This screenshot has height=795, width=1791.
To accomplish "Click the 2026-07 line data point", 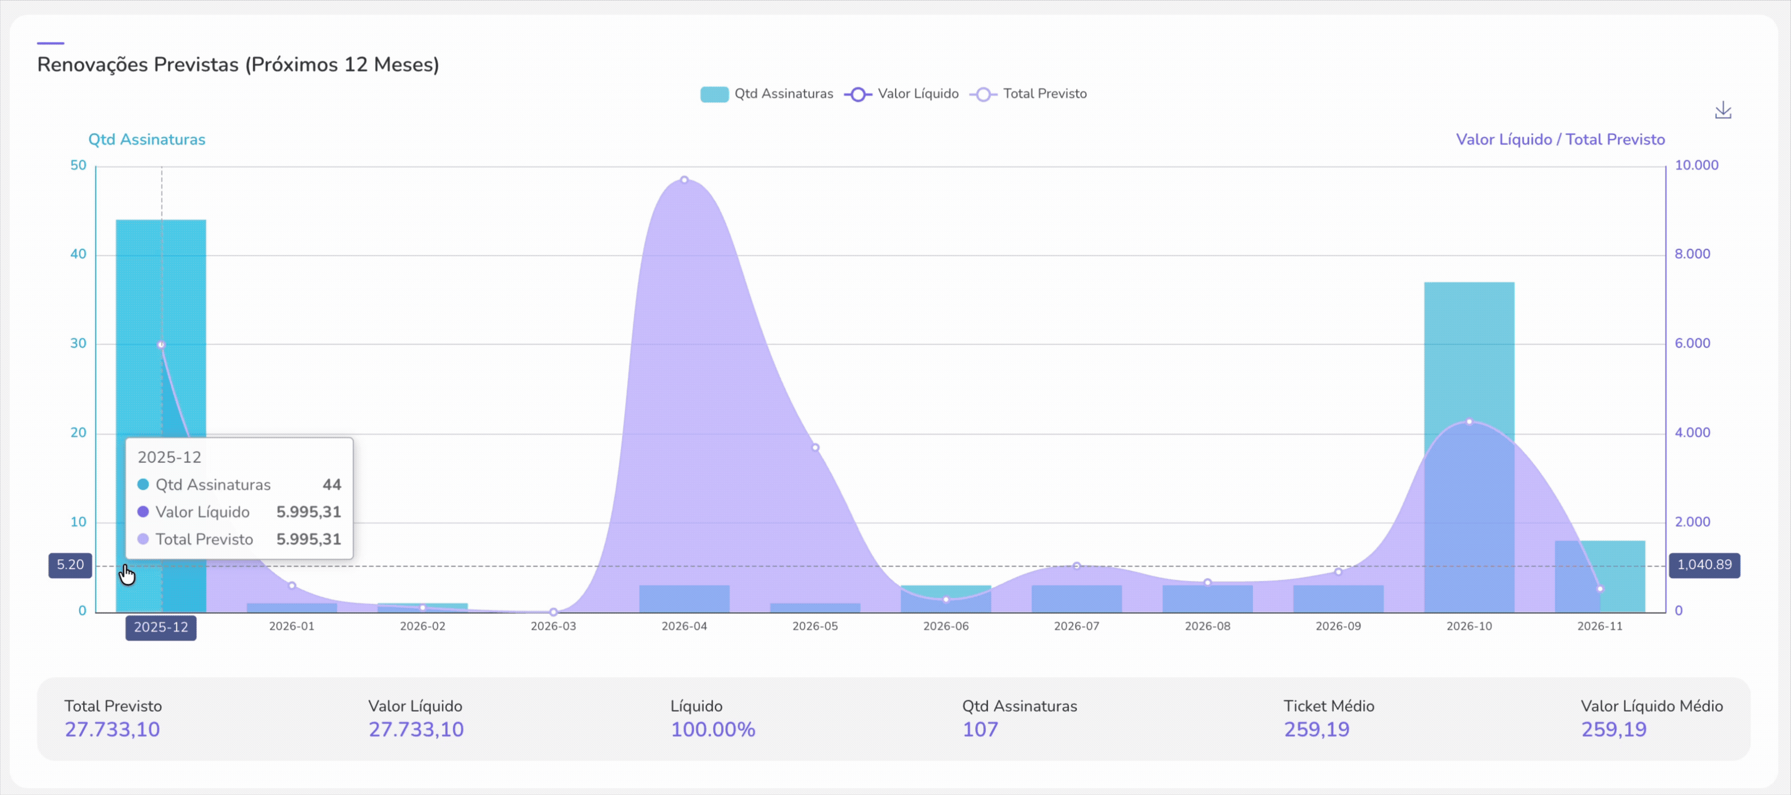I will [1076, 566].
